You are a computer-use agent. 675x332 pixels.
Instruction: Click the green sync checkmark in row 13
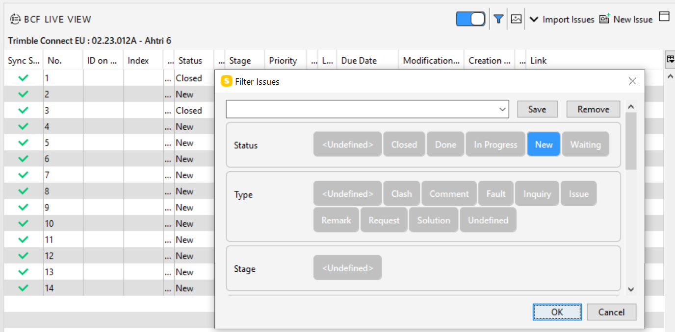pos(24,272)
